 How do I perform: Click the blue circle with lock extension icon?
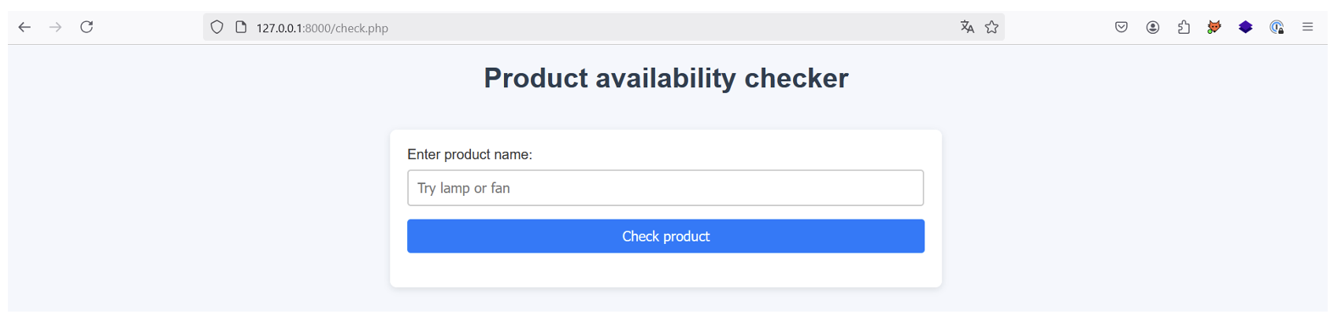1277,28
